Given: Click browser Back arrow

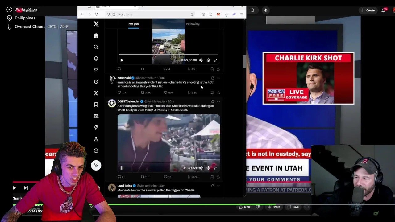Looking at the screenshot, I should [x=82, y=14].
